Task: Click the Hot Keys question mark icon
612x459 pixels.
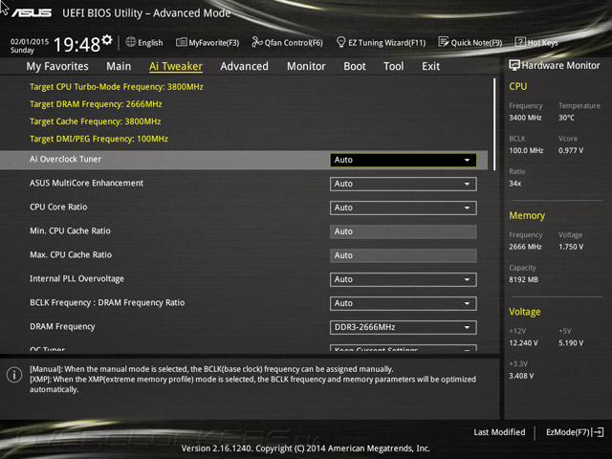Action: [x=520, y=42]
